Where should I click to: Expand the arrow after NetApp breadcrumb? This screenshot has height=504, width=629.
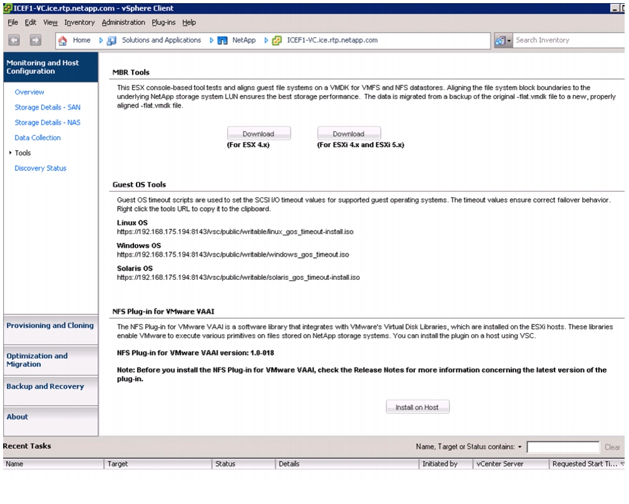coord(265,40)
